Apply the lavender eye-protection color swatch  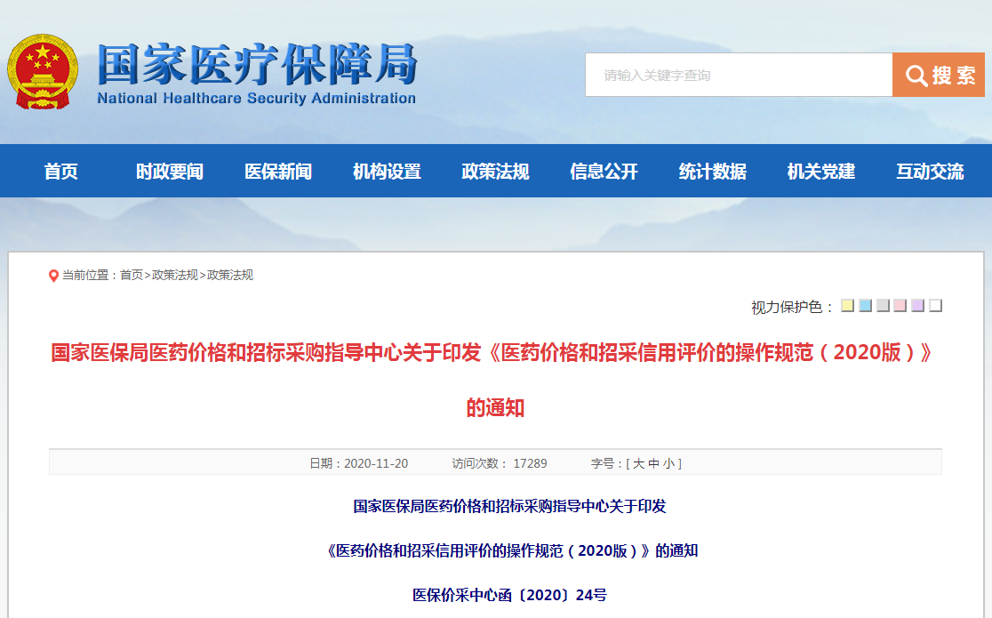click(x=918, y=306)
